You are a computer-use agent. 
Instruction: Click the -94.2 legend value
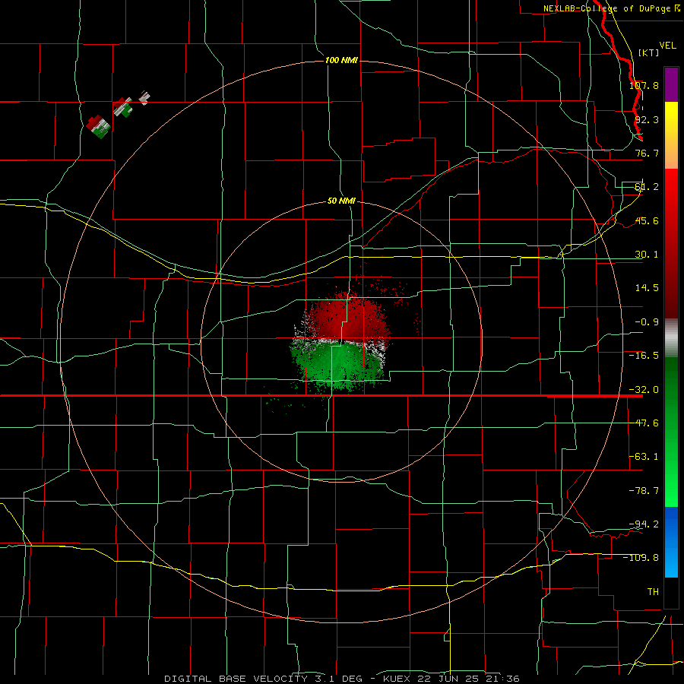pyautogui.click(x=644, y=524)
